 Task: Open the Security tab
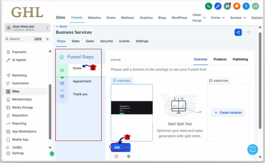[x=106, y=41]
